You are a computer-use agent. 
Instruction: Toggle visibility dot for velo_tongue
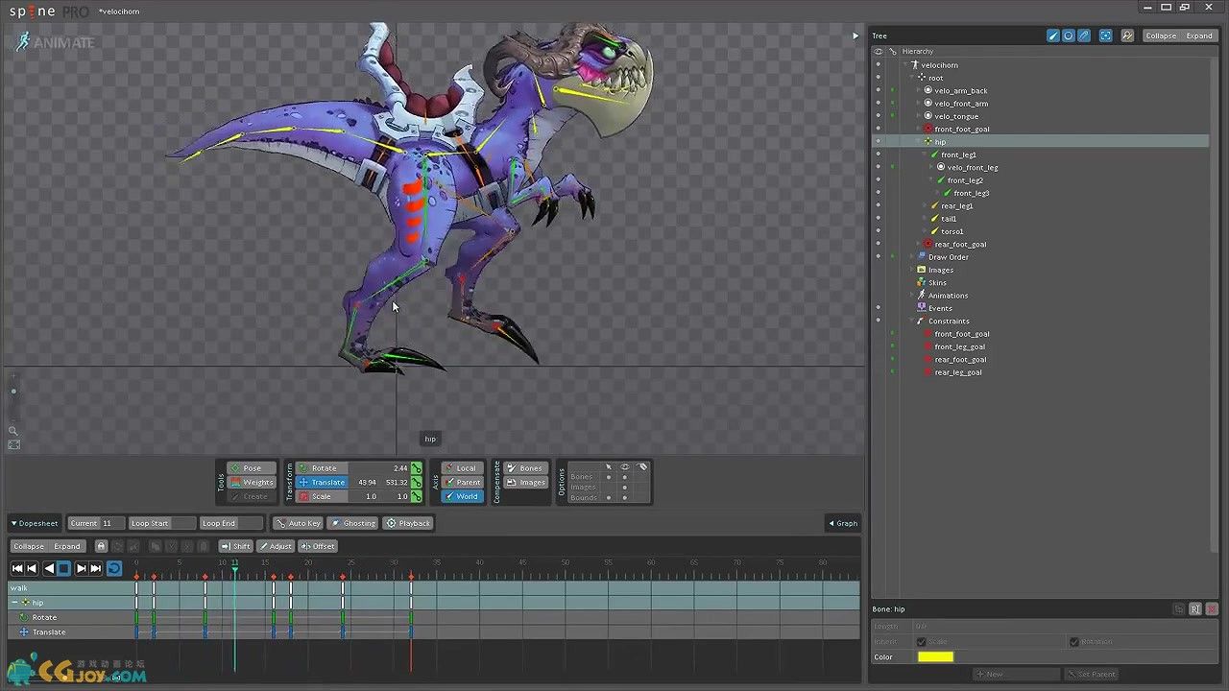[x=878, y=116]
